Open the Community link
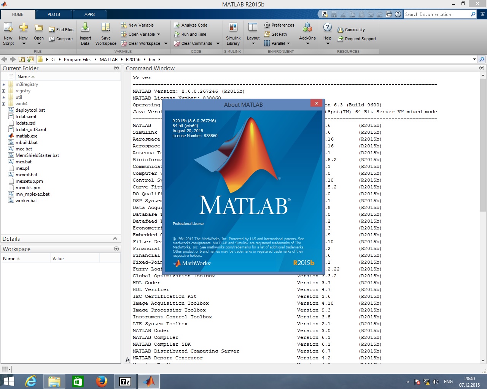Viewport: 487px width, 389px height. click(351, 30)
